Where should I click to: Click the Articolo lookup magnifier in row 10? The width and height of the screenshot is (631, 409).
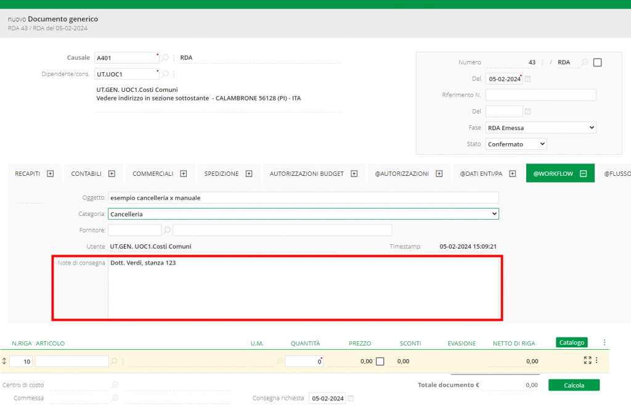tap(113, 361)
